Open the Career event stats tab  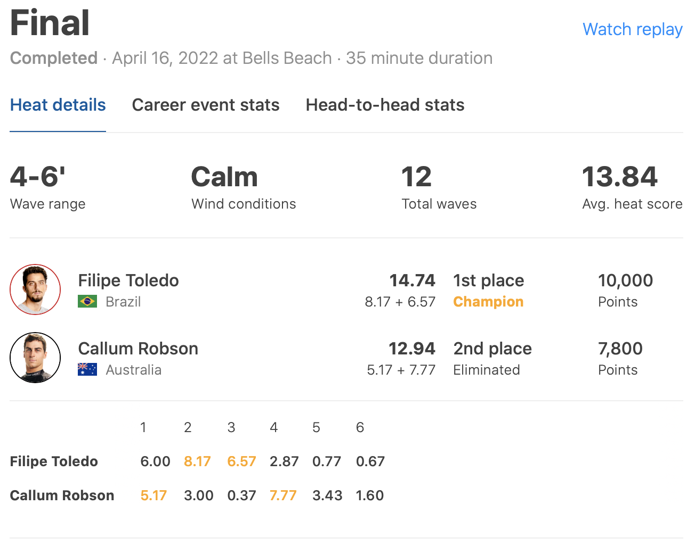click(205, 105)
